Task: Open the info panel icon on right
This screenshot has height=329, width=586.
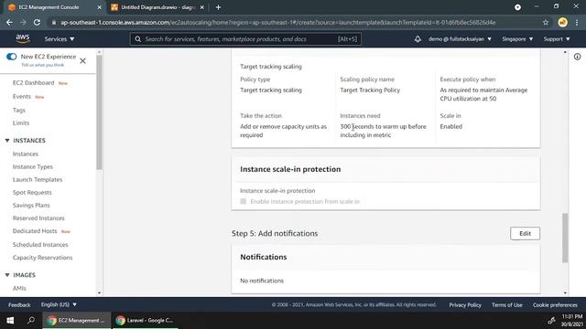Action: 578,57
